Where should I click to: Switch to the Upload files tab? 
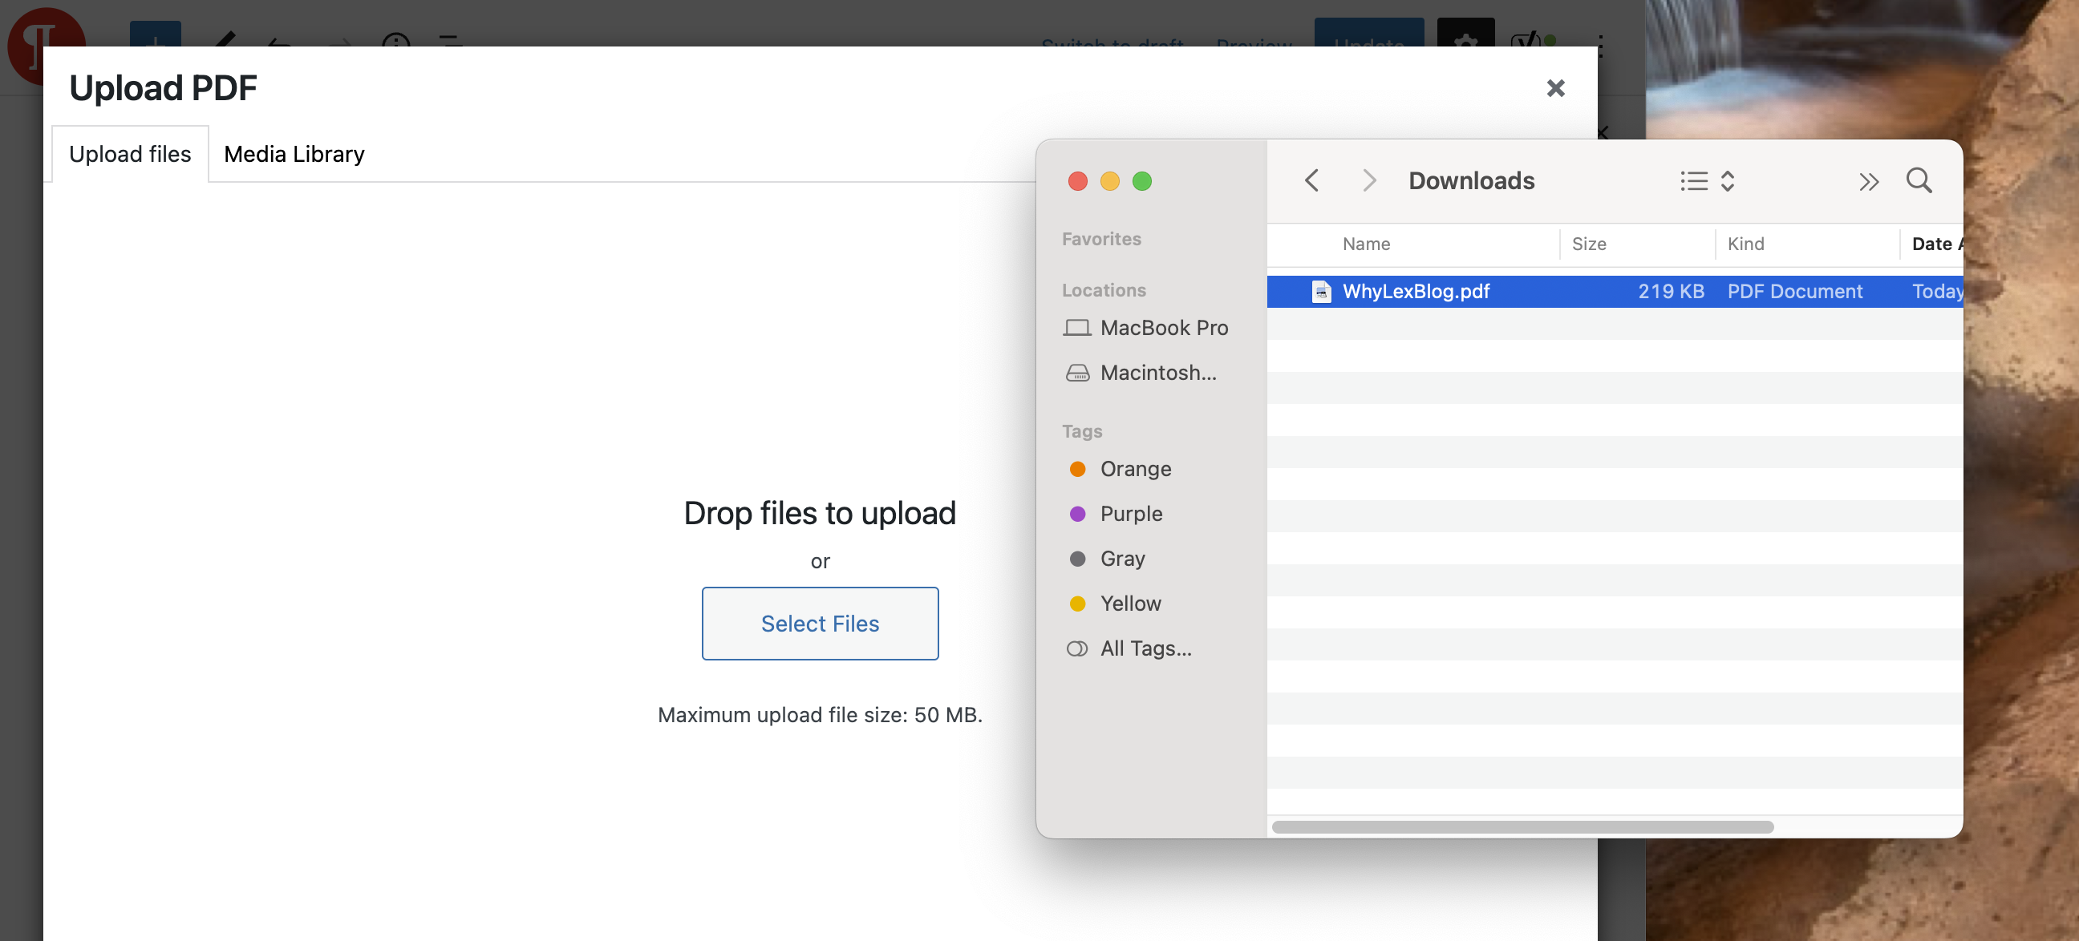(130, 154)
